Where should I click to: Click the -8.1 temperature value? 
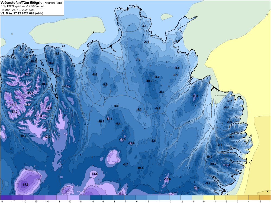point(175,75)
